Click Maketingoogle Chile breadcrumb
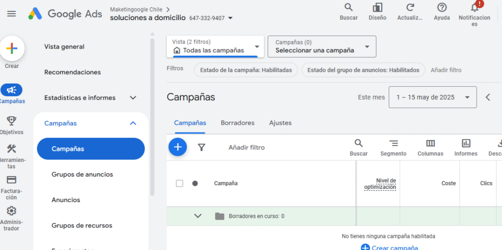Image resolution: width=502 pixels, height=250 pixels. pos(136,10)
